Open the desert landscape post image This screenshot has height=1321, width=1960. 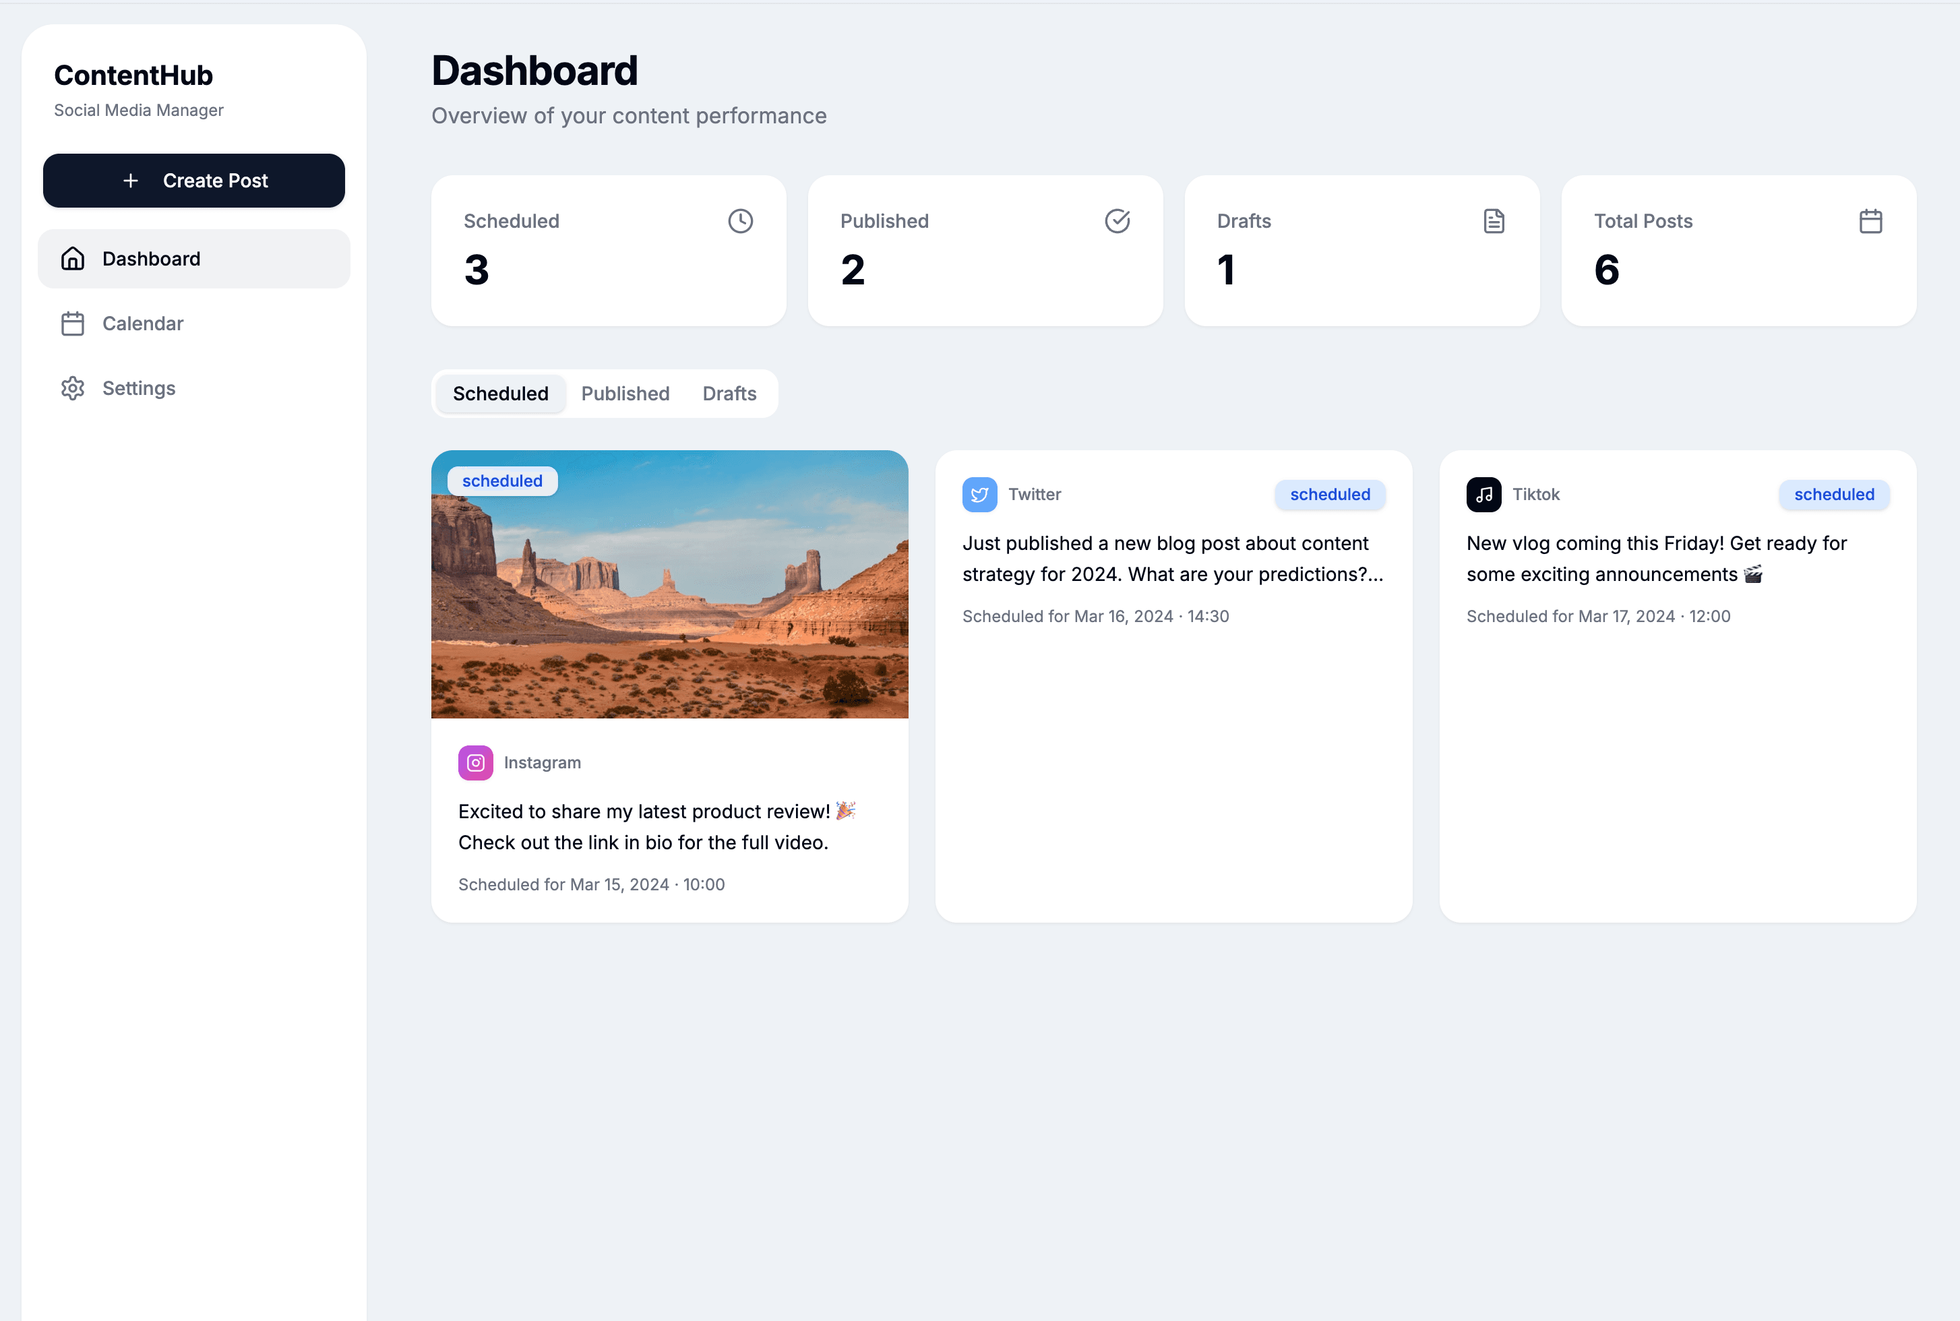[x=669, y=607]
